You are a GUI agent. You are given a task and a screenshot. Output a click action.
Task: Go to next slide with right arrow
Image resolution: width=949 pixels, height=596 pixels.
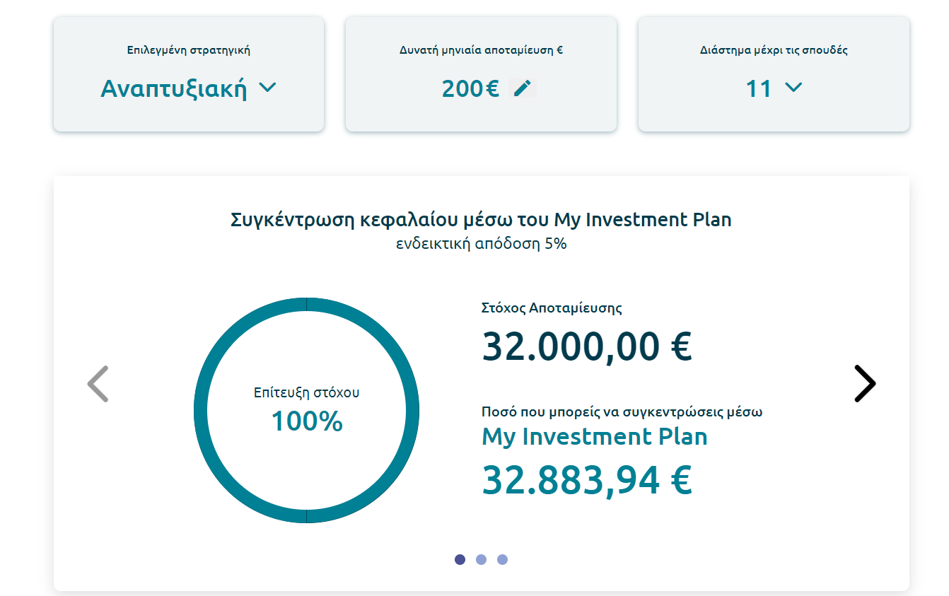click(864, 384)
